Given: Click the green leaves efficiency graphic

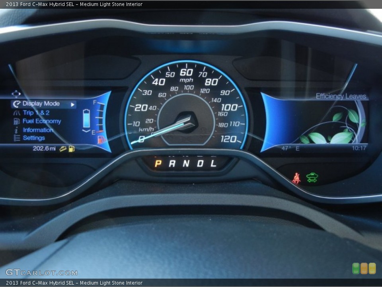Looking at the screenshot, I should coord(333,125).
